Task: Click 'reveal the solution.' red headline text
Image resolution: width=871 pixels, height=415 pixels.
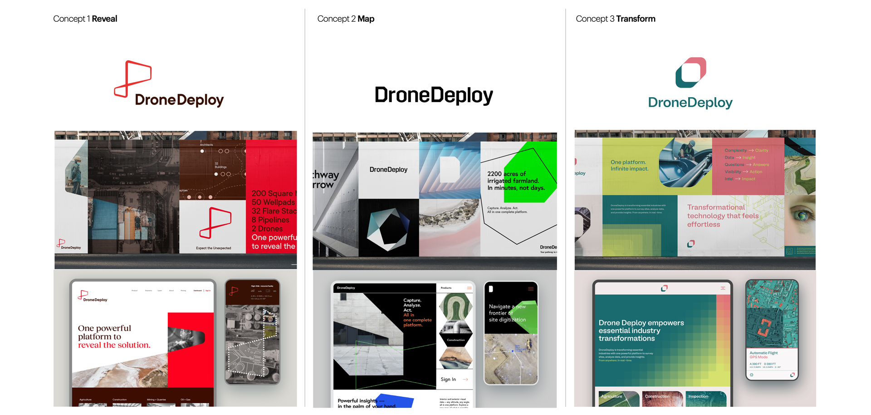Action: (x=114, y=345)
